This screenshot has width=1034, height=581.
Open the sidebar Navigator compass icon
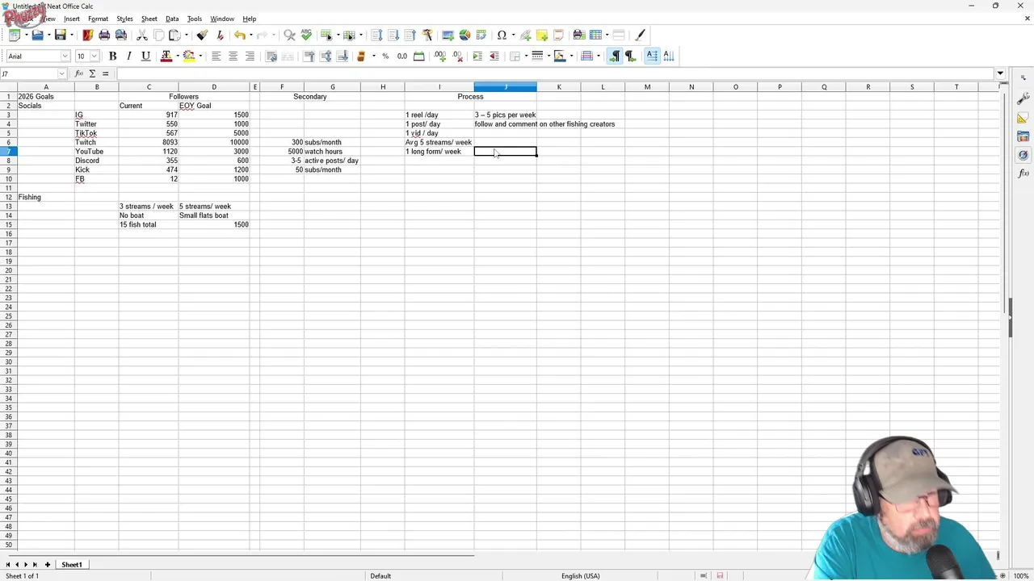coord(1023,154)
